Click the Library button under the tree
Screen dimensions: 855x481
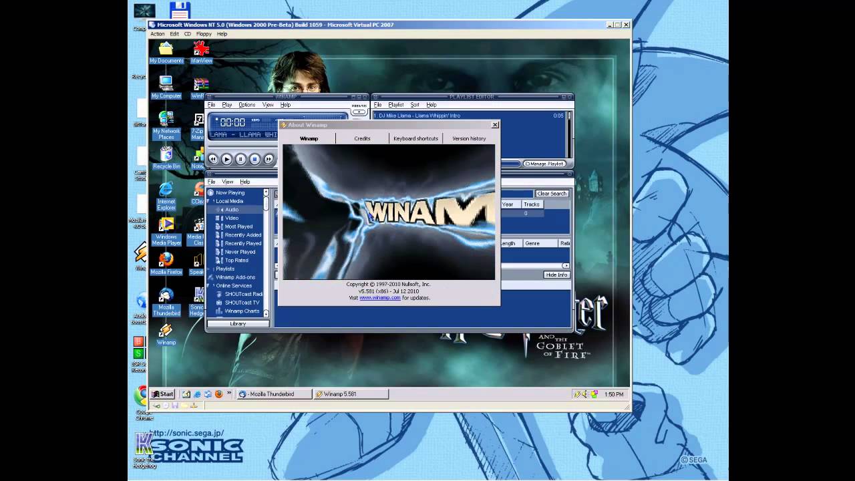coord(238,324)
